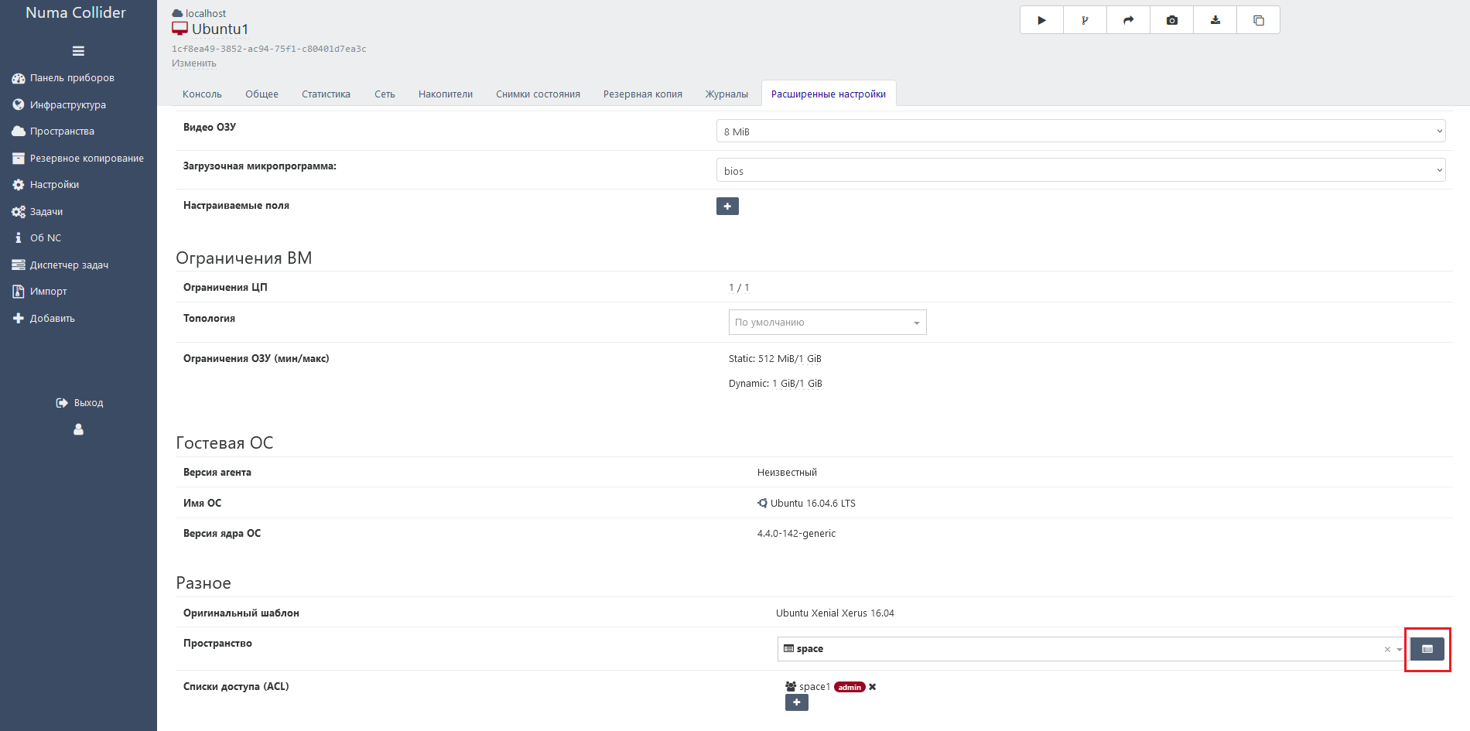The height and width of the screenshot is (731, 1470).
Task: Open the Панель приборов sidebar item
Action: [x=63, y=78]
